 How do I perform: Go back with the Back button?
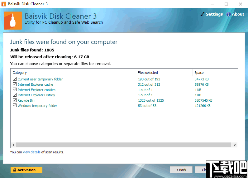click(x=181, y=170)
